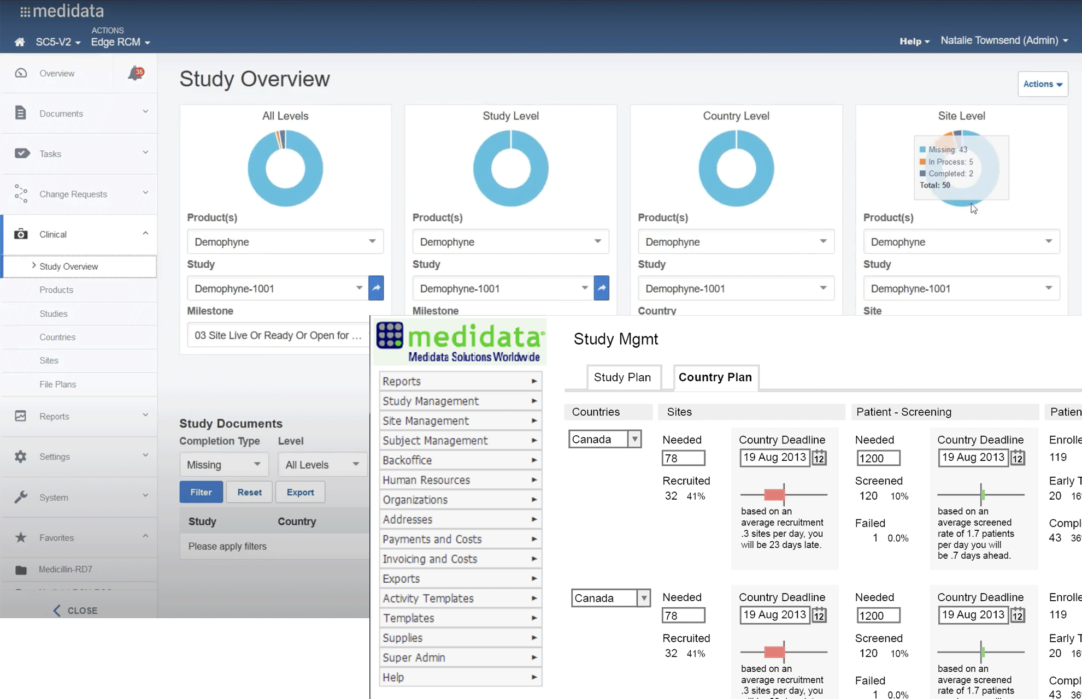1082x699 pixels.
Task: Click the Tasks checkmark icon in sidebar
Action: 22,153
